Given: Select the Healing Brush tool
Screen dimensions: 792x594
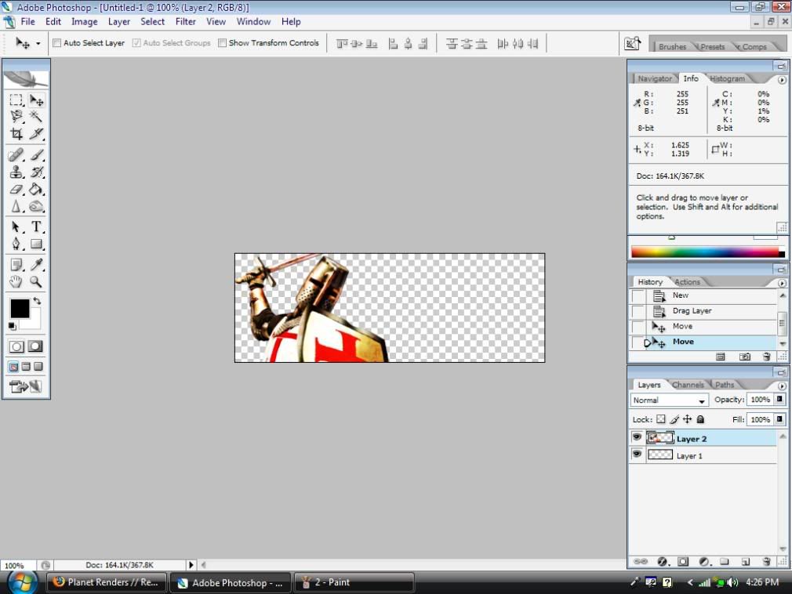Looking at the screenshot, I should click(16, 154).
